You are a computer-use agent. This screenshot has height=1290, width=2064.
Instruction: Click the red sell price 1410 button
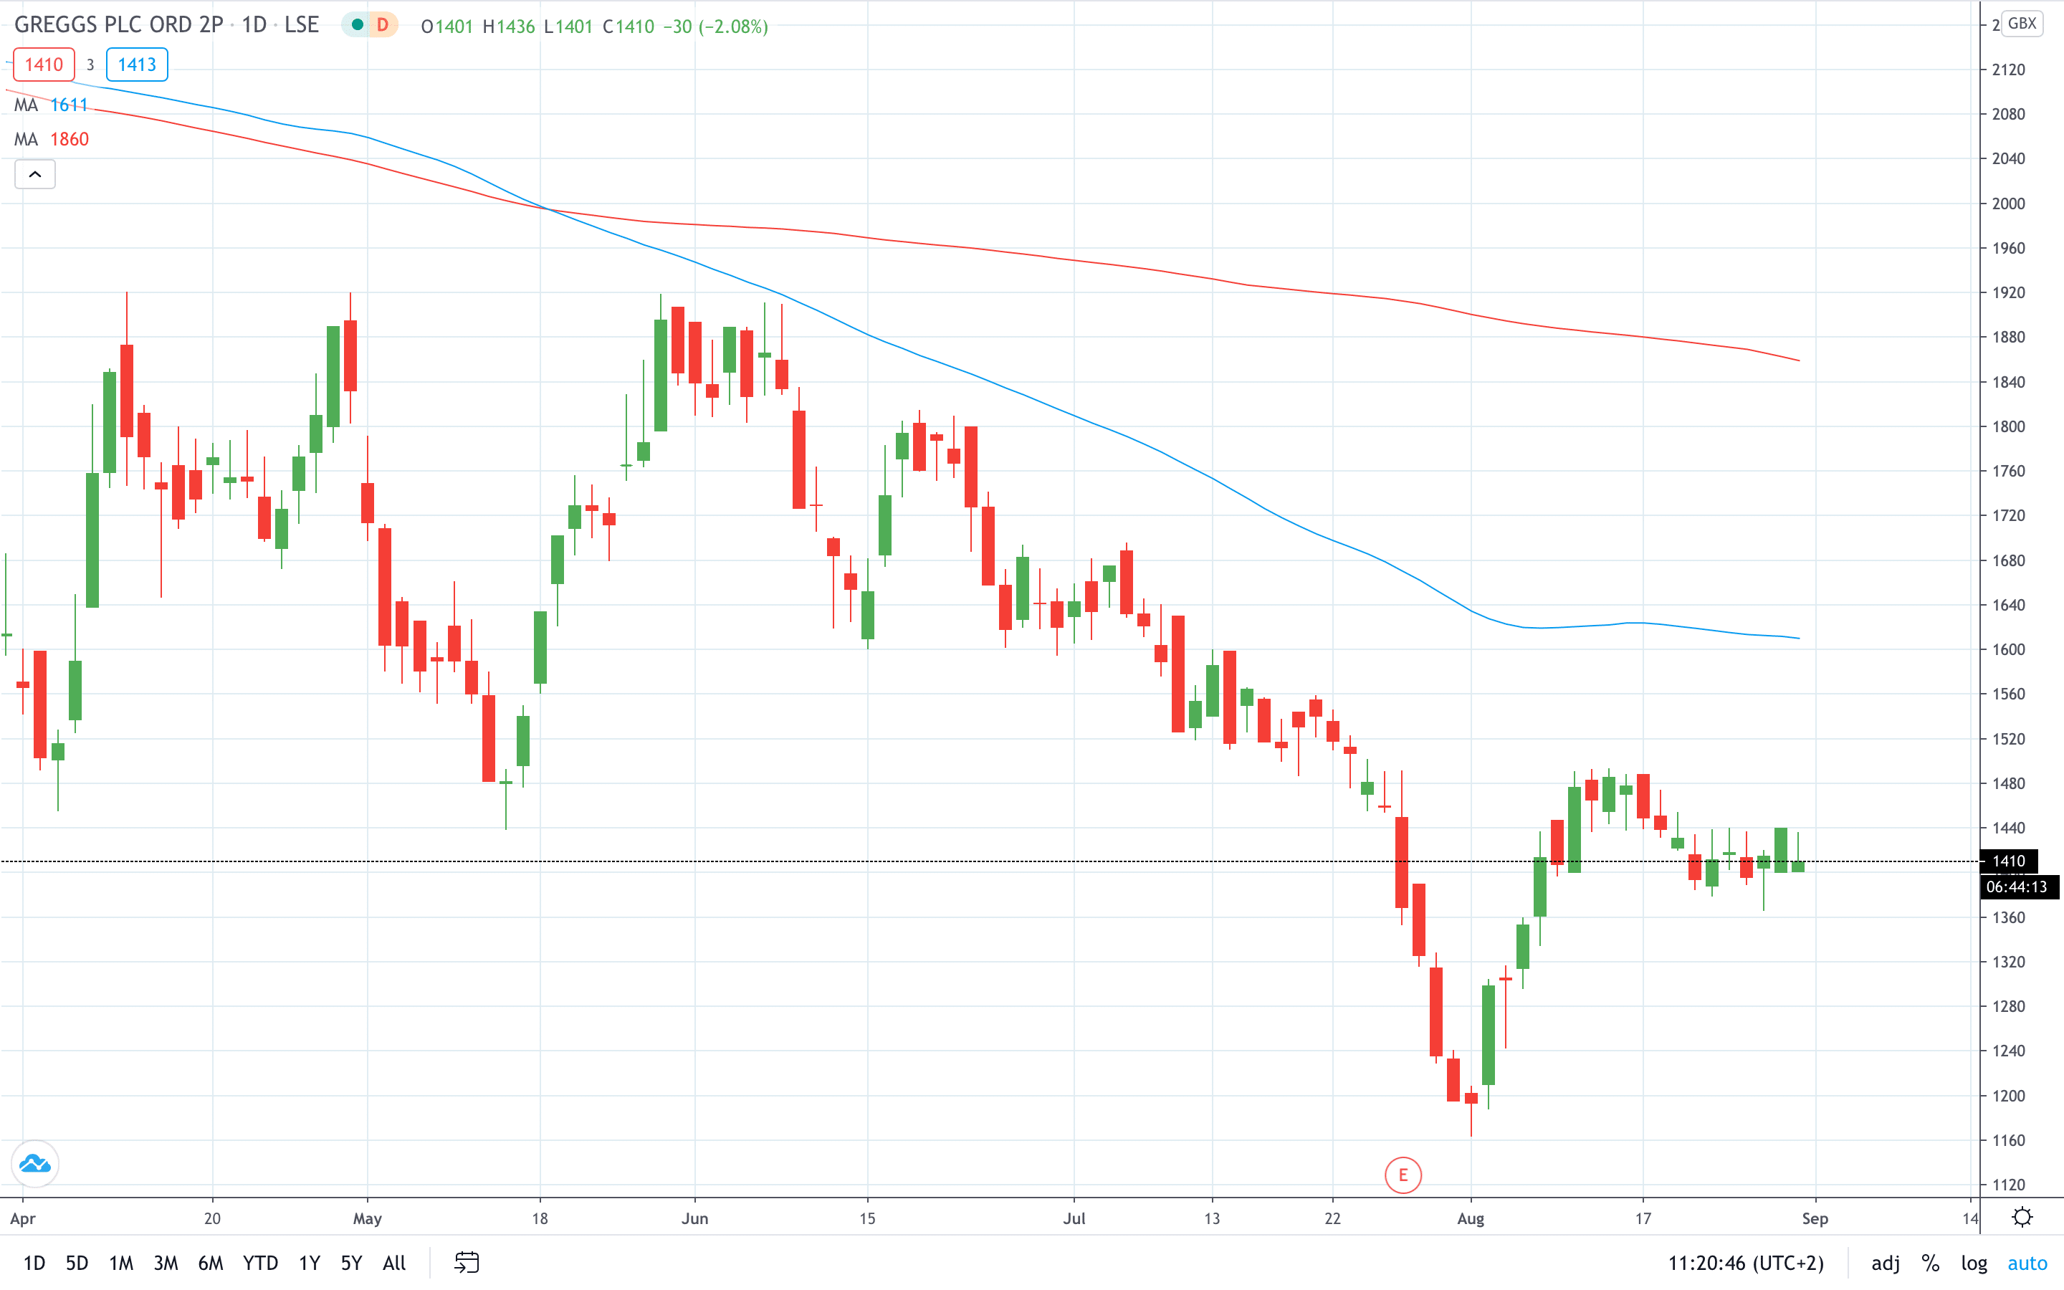[44, 64]
